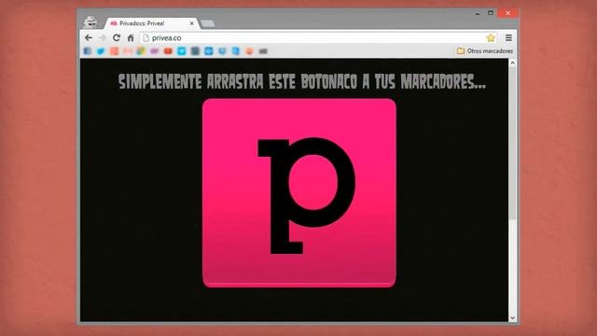Screen dimensions: 597x336
Task: Open a new tab
Action: pyautogui.click(x=207, y=23)
